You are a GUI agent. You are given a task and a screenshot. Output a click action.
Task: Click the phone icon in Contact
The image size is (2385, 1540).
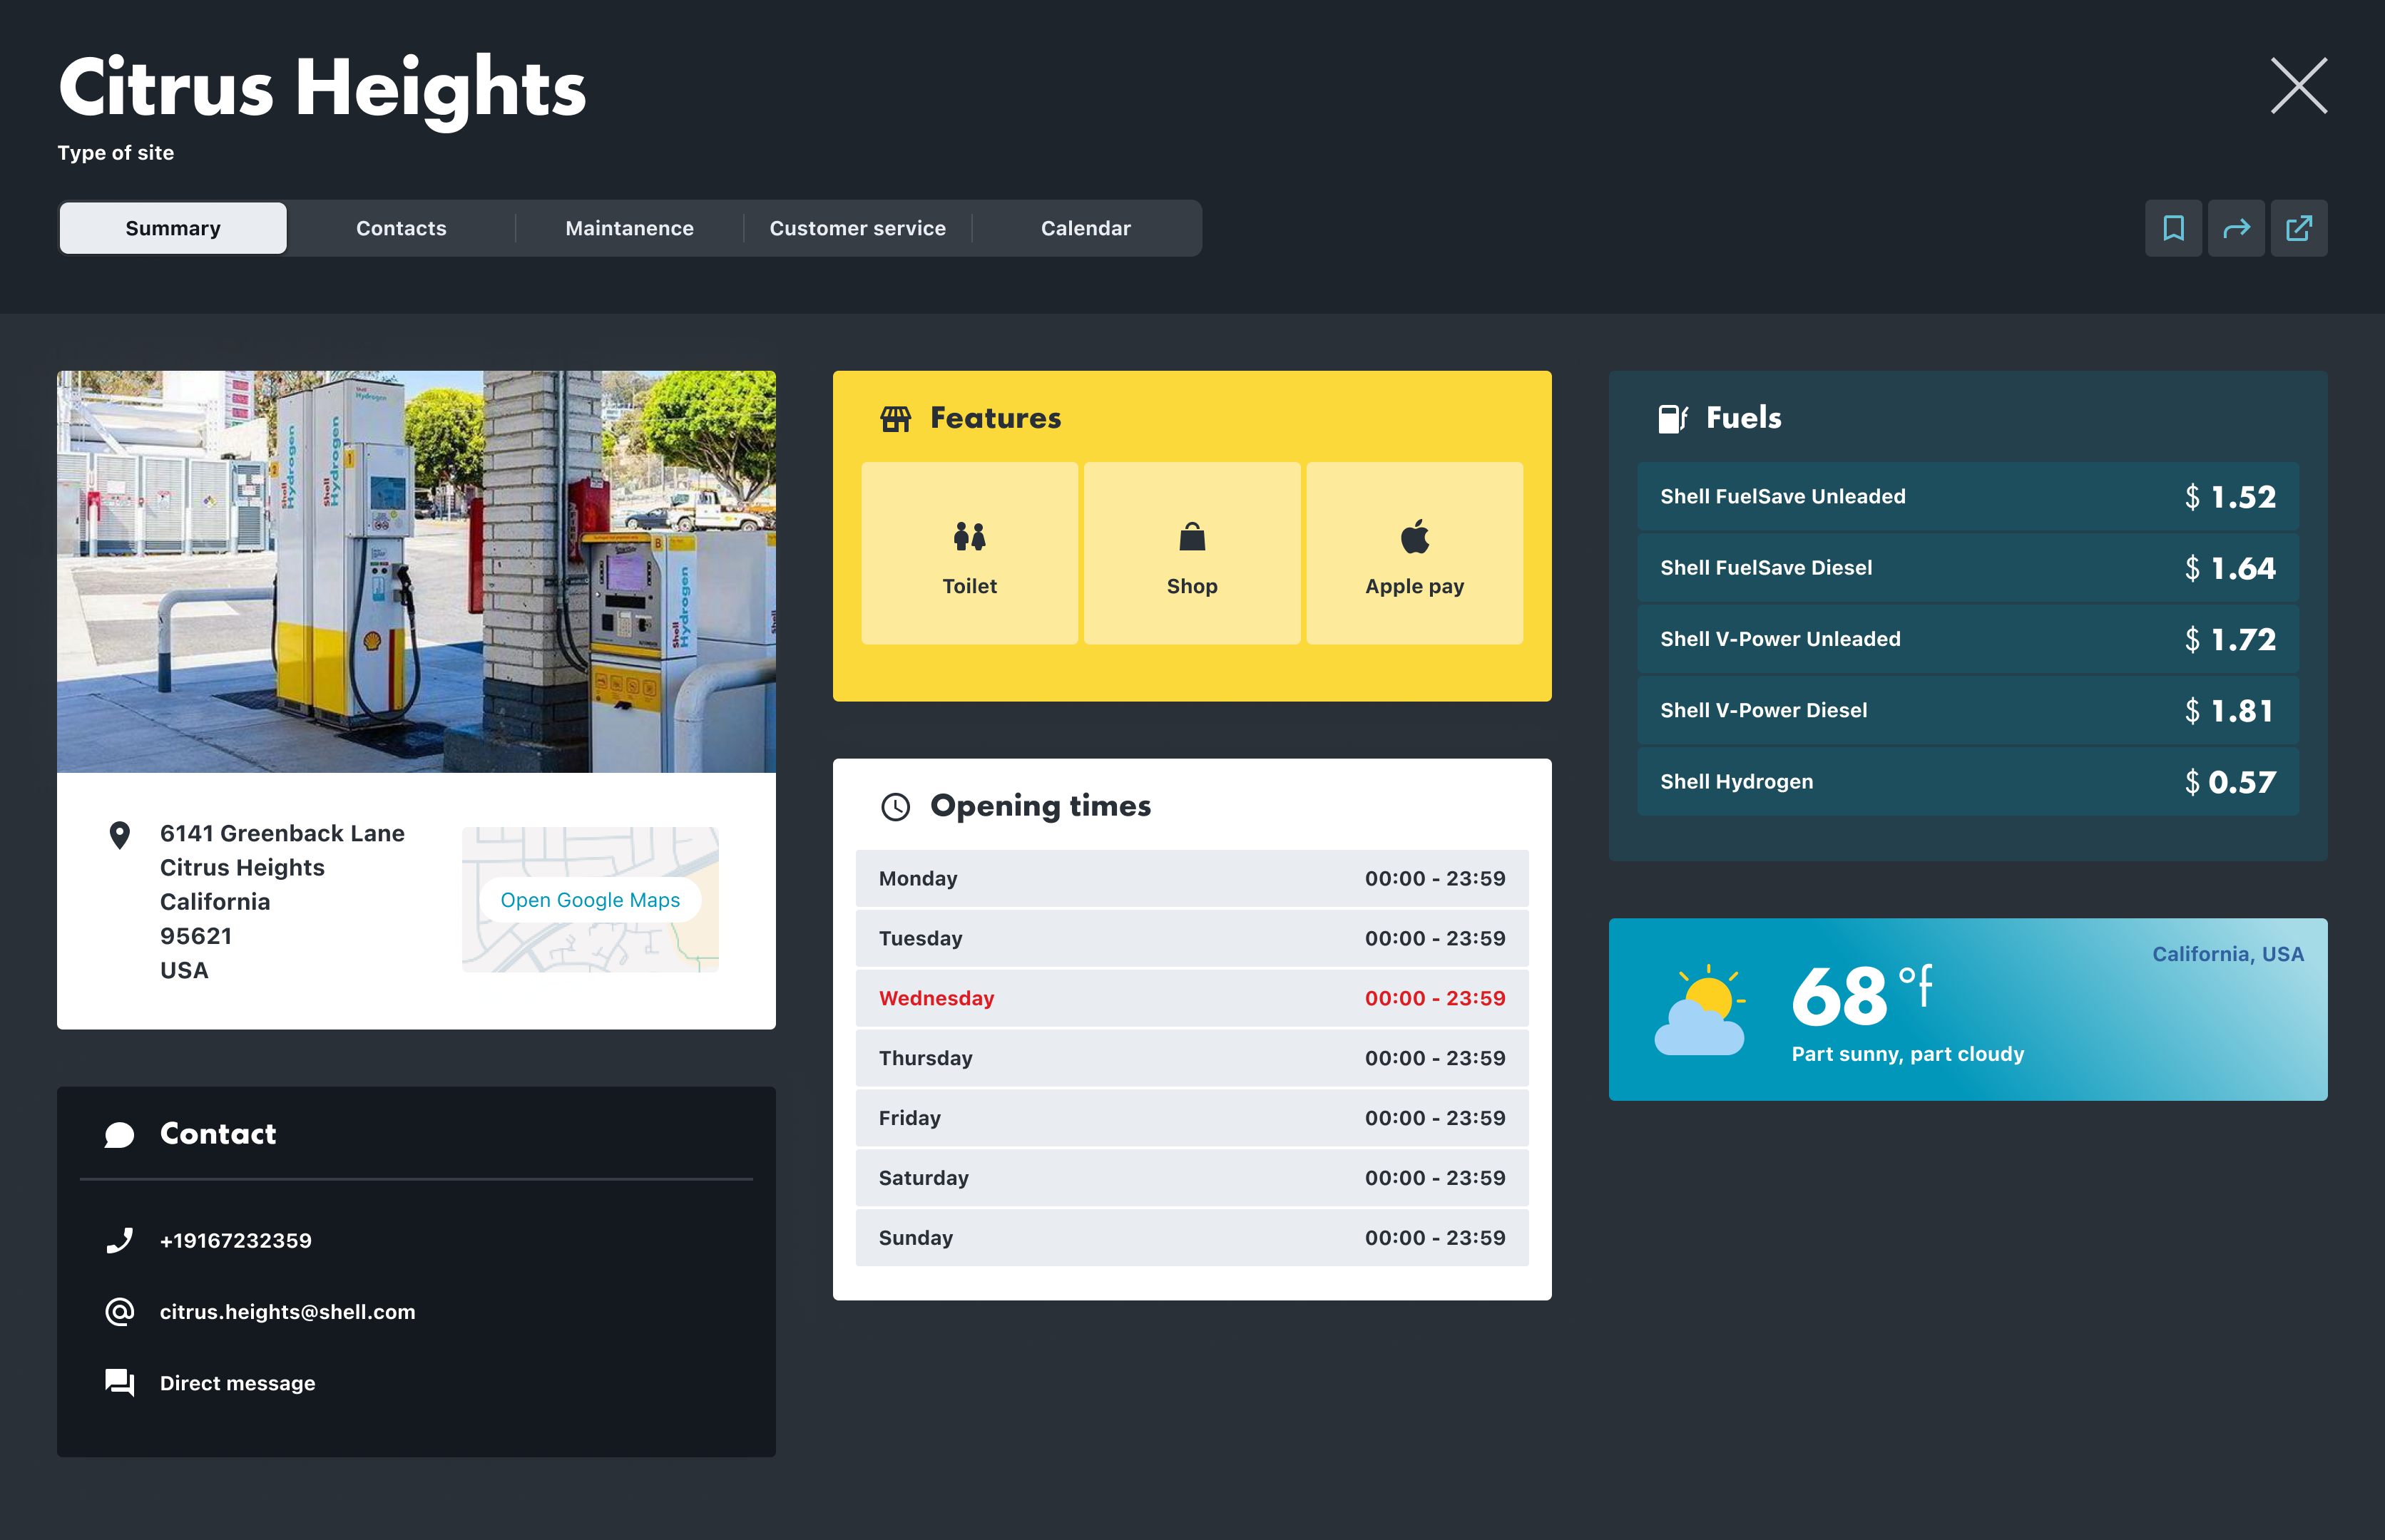[x=120, y=1240]
